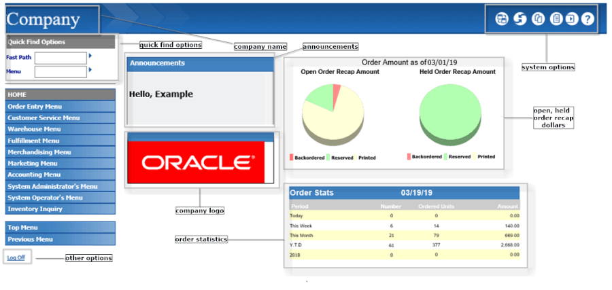Select Inventory Inquiry

coord(61,209)
